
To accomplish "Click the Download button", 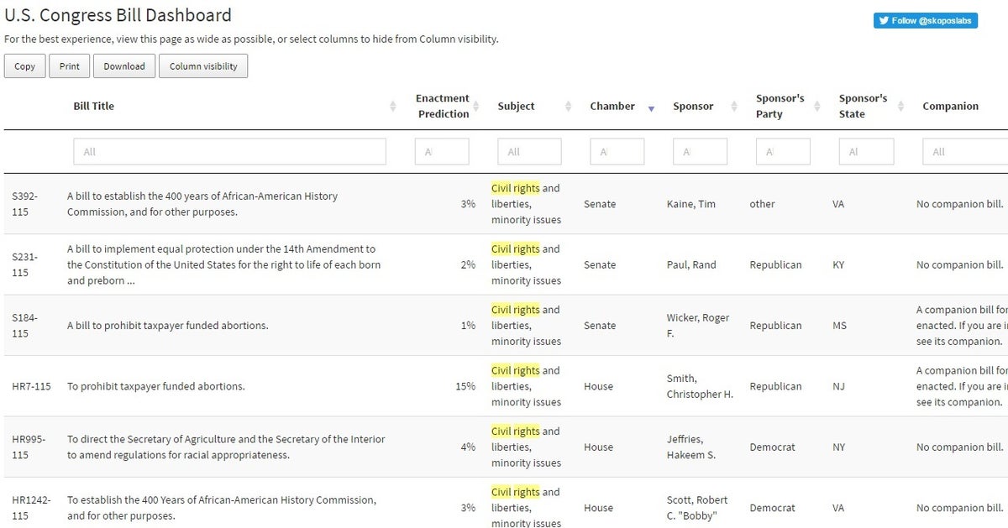I will point(124,66).
